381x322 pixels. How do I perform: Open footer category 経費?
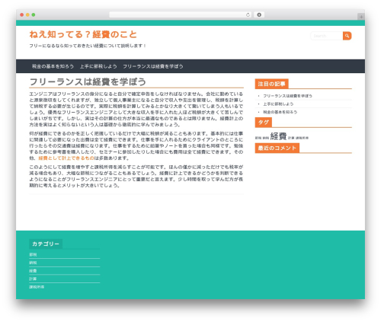tap(33, 271)
